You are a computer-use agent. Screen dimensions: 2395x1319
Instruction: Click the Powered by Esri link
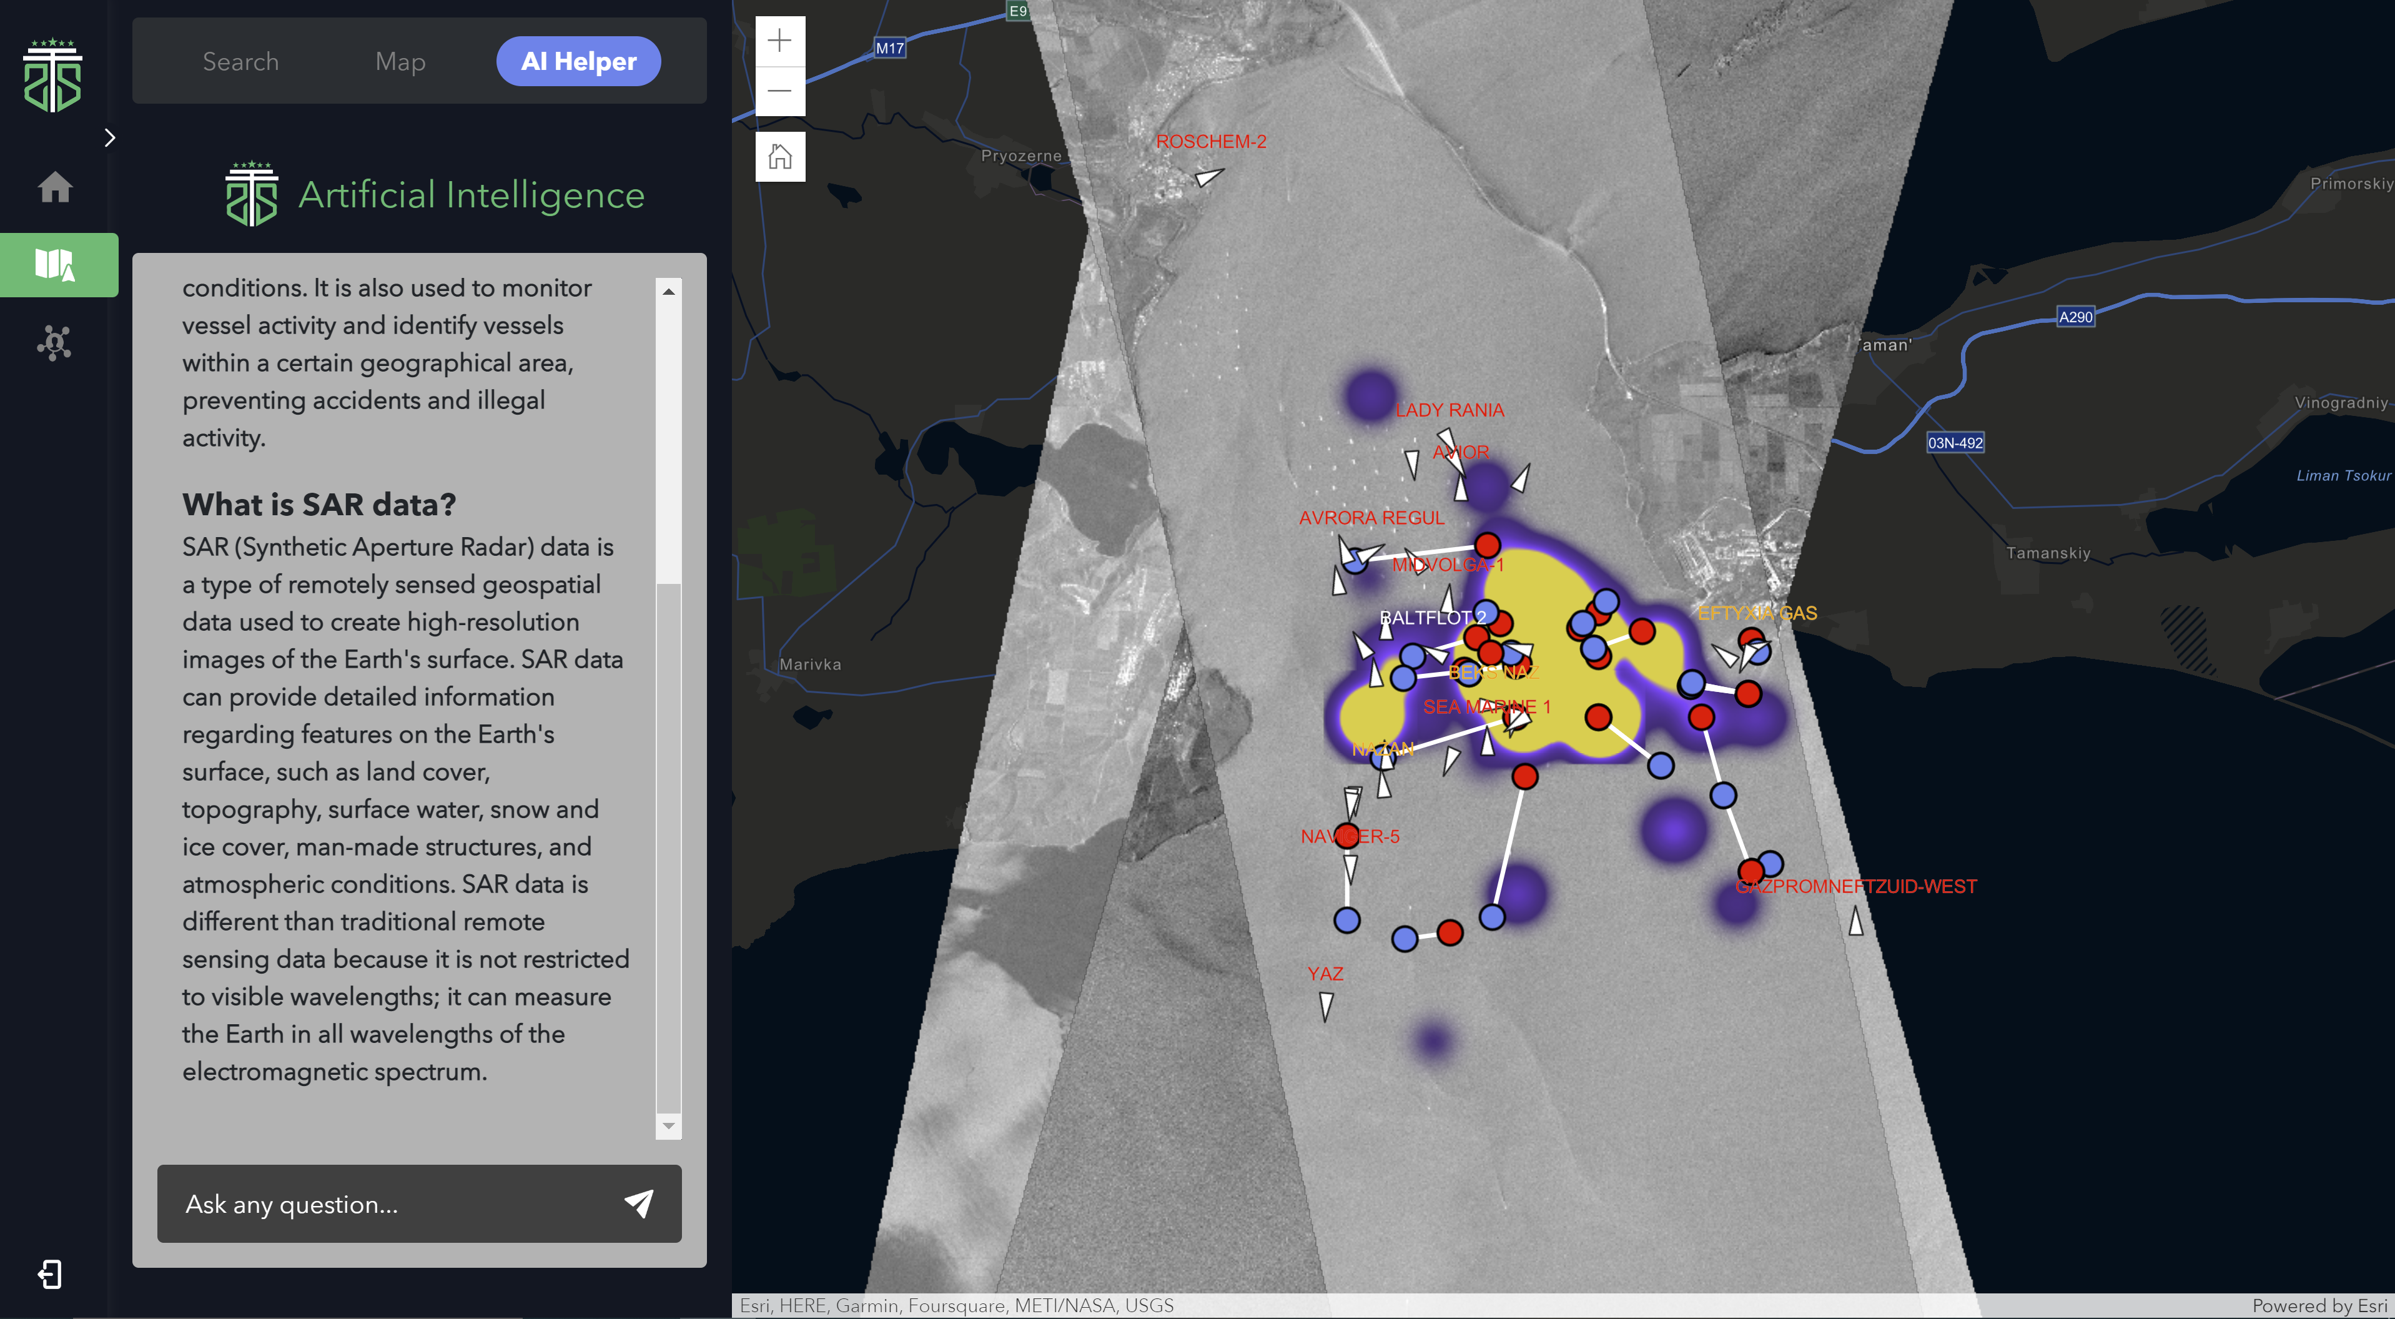(x=2319, y=1306)
